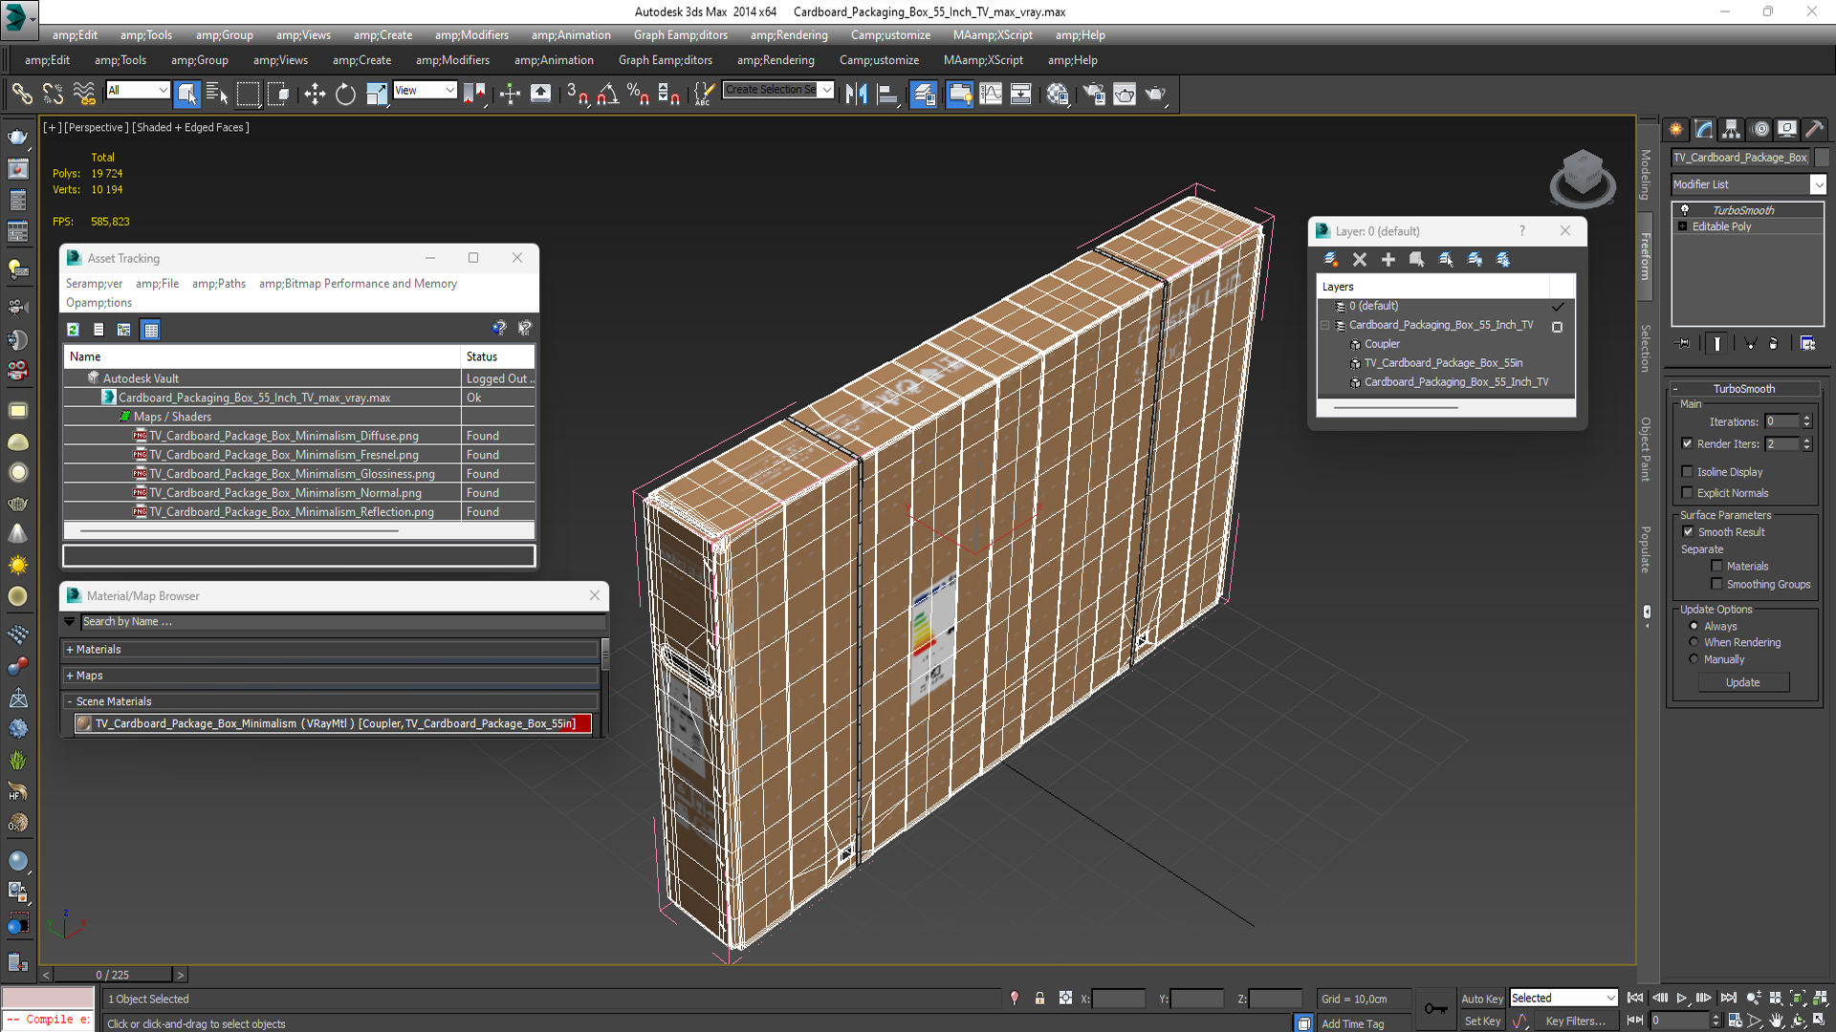Enable Isoline Display checkbox

tap(1688, 472)
